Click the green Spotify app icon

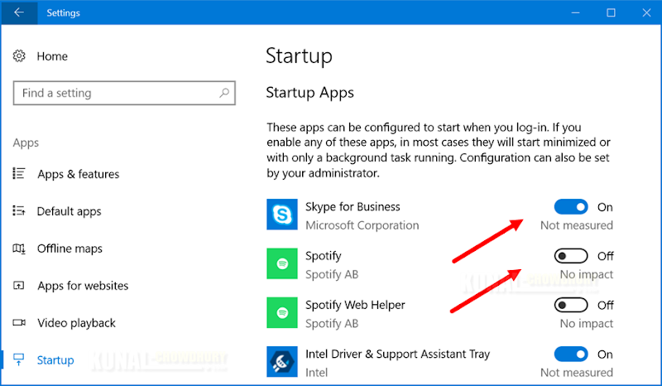pyautogui.click(x=282, y=263)
